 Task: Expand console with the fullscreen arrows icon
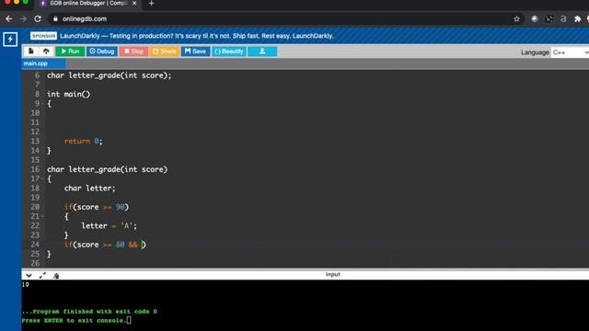coord(42,276)
